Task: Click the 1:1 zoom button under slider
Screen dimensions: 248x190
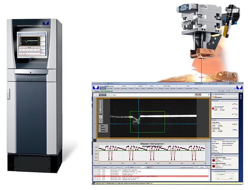Action: click(x=101, y=117)
